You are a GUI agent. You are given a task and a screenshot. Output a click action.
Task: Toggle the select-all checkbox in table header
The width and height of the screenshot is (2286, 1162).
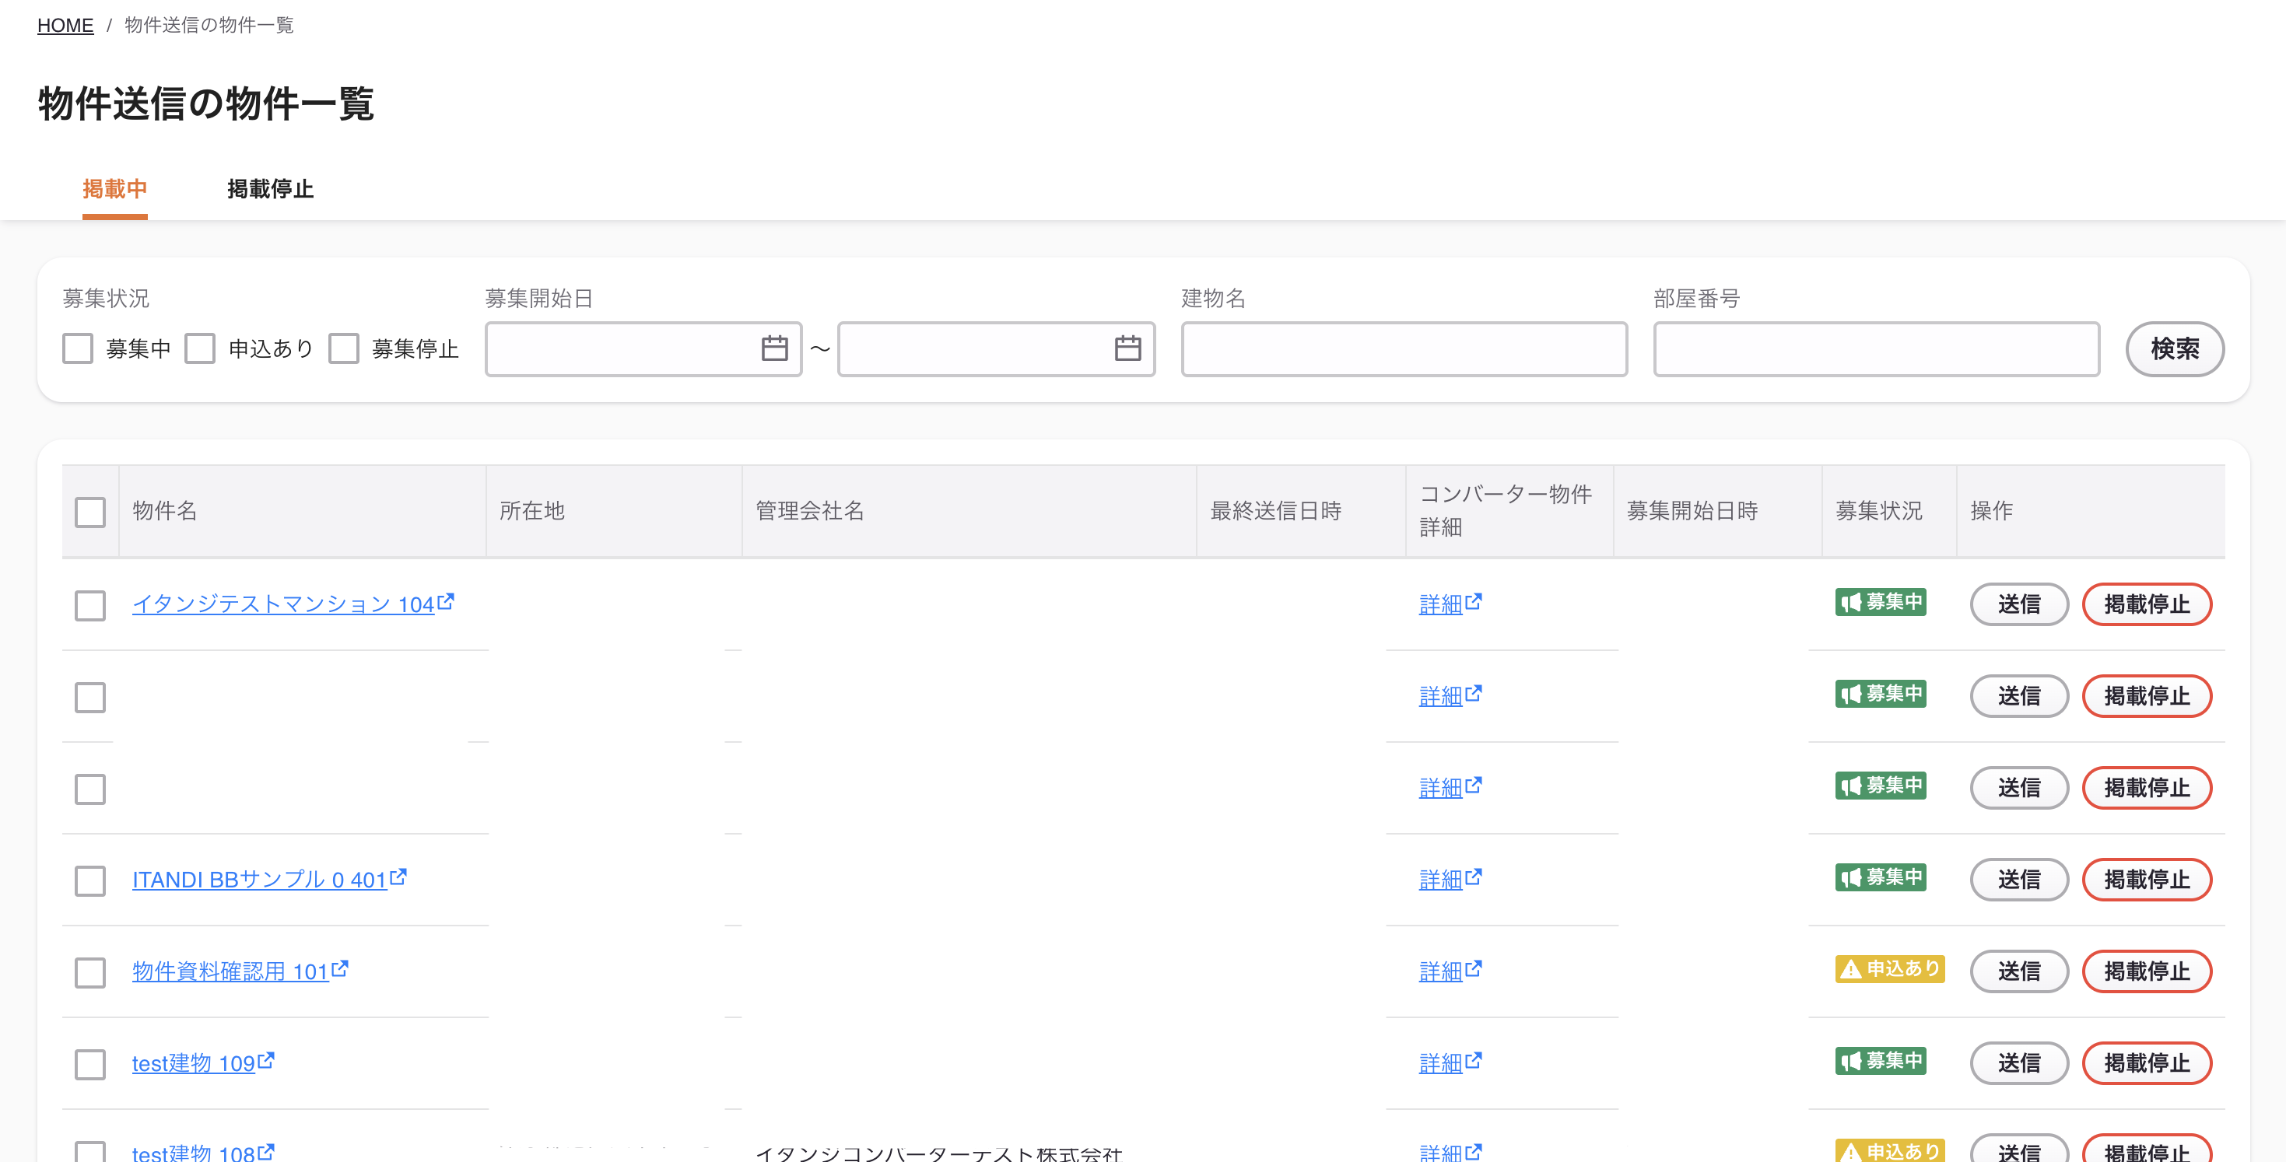[90, 512]
